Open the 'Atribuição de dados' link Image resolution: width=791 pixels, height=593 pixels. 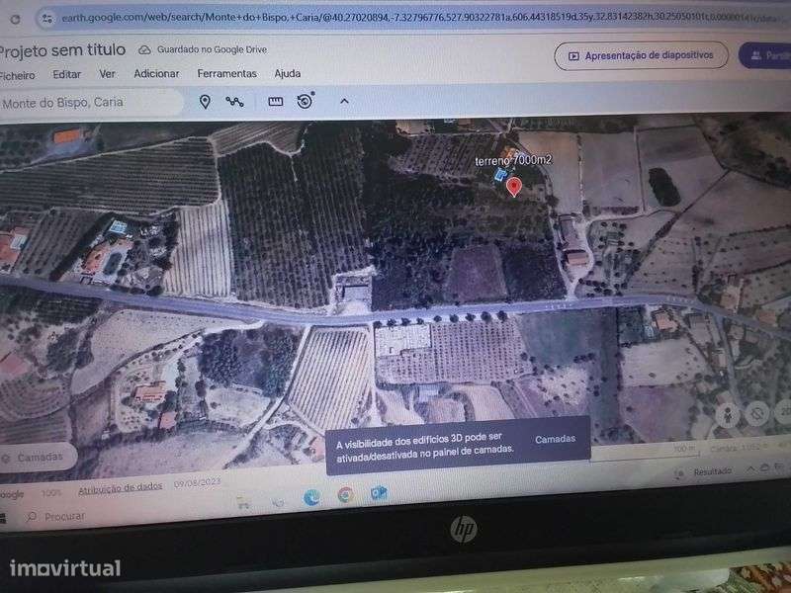click(120, 487)
